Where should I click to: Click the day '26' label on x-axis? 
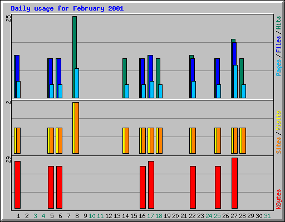pos(225,216)
